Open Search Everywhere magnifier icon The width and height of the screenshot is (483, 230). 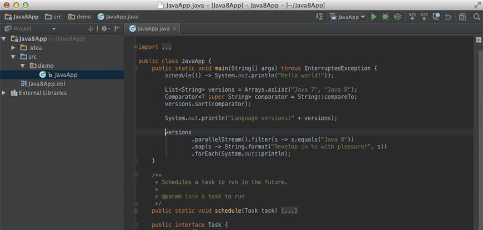477,17
